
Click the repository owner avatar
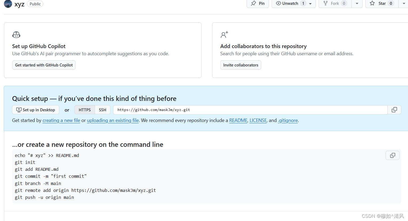click(x=8, y=4)
